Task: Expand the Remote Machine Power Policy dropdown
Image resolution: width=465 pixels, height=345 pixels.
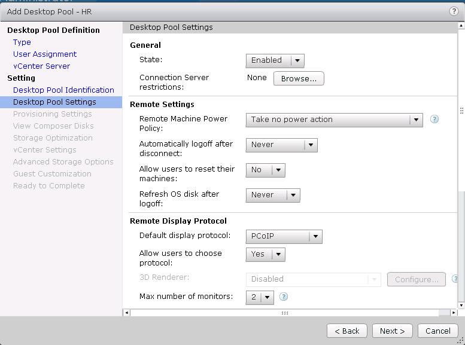Action: point(334,120)
